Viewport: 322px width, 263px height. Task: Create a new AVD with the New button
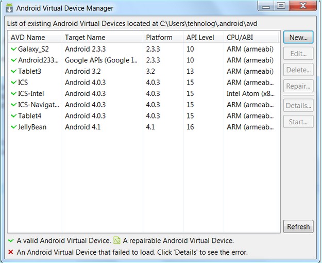click(x=298, y=37)
